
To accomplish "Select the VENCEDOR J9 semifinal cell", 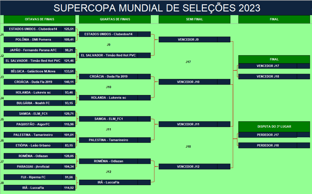I will 188,40.
